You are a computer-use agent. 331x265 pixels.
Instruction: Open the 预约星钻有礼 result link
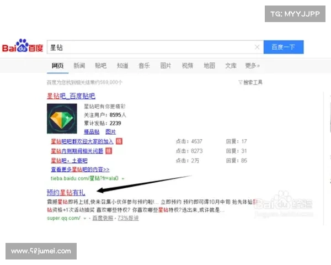[x=66, y=193]
